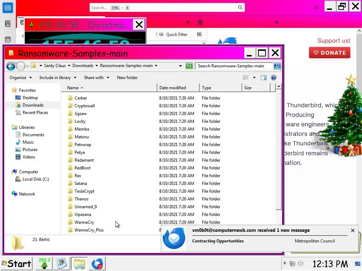The image size is (362, 271).
Task: Expand the view options dropdown arrow
Action: click(254, 78)
